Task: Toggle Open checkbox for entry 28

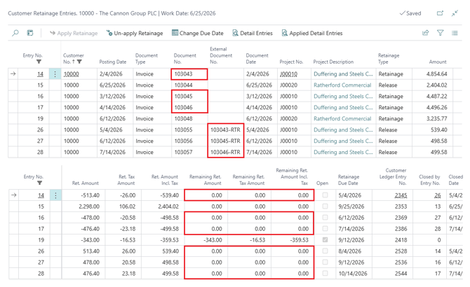Action: [x=325, y=273]
